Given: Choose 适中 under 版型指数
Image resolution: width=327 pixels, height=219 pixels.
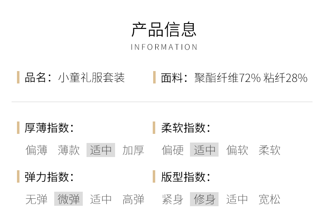Looking at the screenshot, I should click(x=237, y=199).
